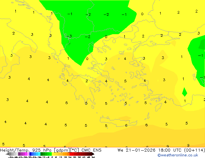
Task: Click the '[gdpm]' unit label
Action: [x=62, y=150]
